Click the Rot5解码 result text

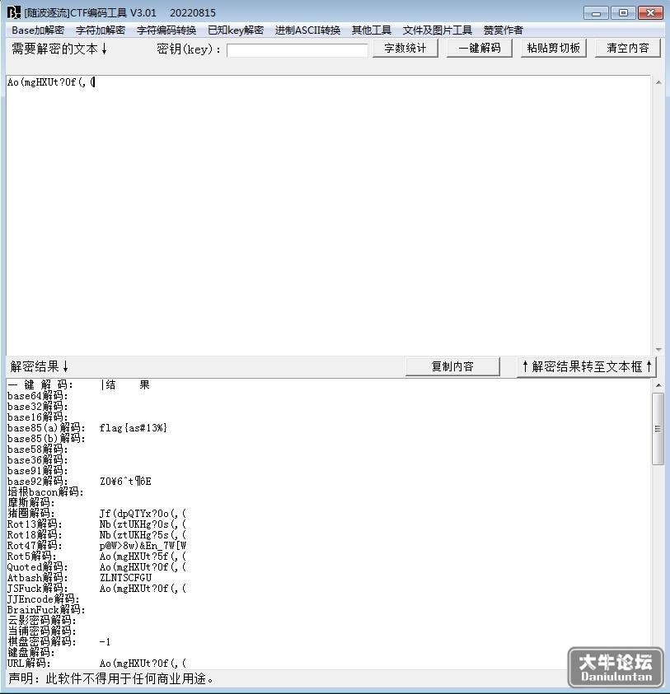point(143,556)
